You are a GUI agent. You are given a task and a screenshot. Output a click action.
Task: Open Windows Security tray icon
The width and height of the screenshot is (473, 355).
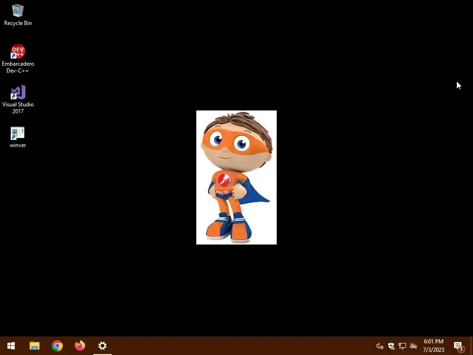tap(391, 346)
